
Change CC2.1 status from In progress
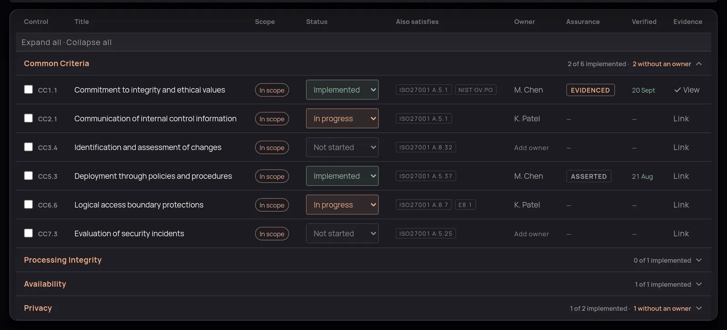(342, 118)
